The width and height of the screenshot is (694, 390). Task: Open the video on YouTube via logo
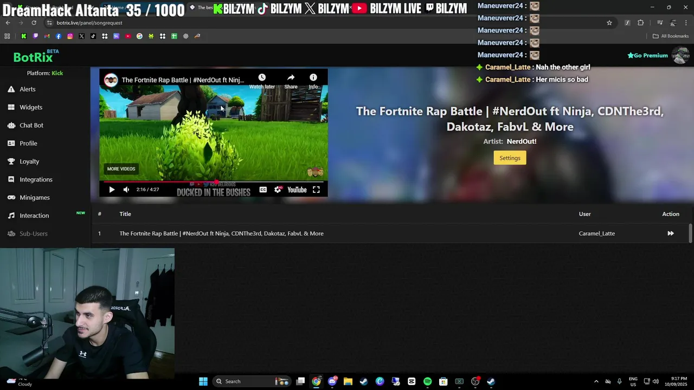(x=297, y=190)
